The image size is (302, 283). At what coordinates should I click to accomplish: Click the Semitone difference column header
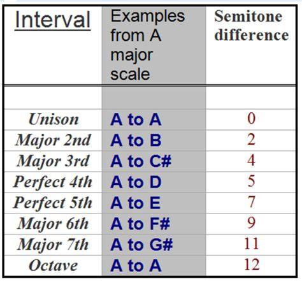click(251, 25)
